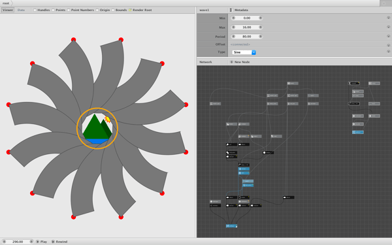
Task: Increase the Period value with its right arrow
Action: 260,37
